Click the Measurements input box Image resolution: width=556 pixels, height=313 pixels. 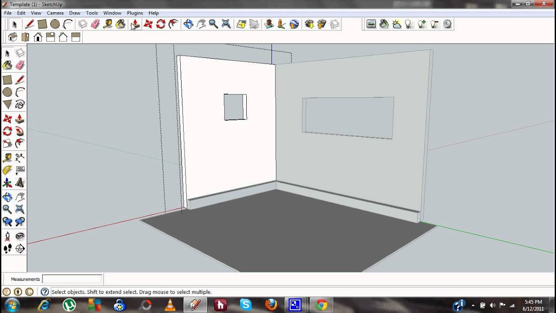pos(72,279)
